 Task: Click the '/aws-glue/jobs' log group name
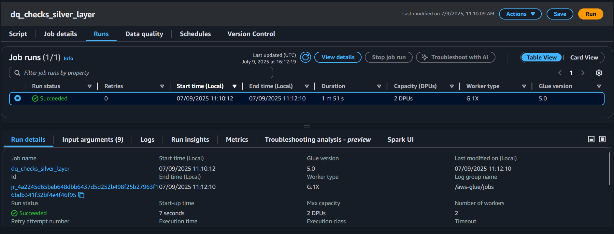click(x=474, y=187)
